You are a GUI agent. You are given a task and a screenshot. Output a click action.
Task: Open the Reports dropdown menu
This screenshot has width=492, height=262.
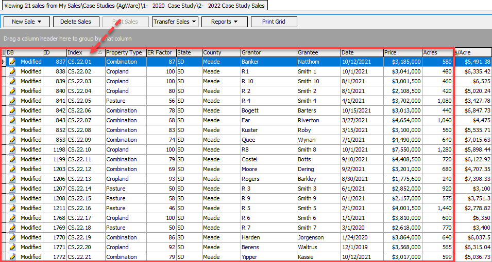(224, 22)
